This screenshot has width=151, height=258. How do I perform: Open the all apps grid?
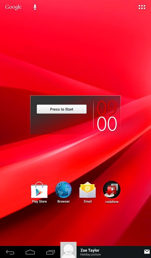click(142, 7)
